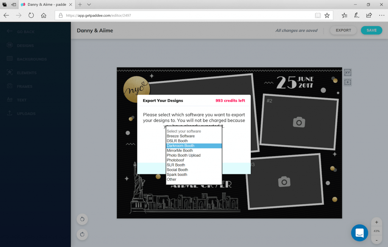Screen dimensions: 388x247
Task: Open BACKGROUNDS sidebar section
Action: [x=27, y=59]
